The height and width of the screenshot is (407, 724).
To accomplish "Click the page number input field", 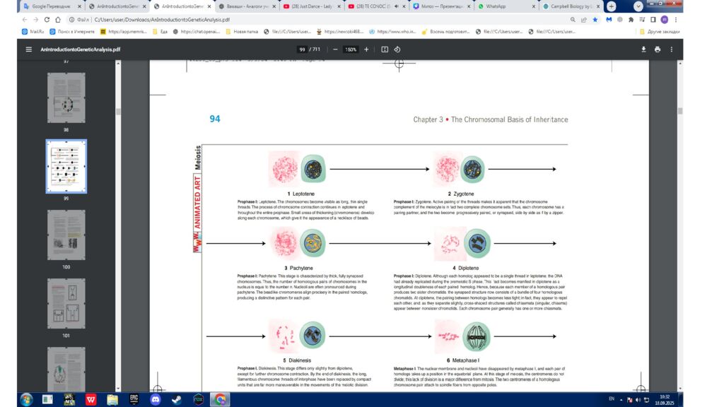I will pyautogui.click(x=303, y=49).
